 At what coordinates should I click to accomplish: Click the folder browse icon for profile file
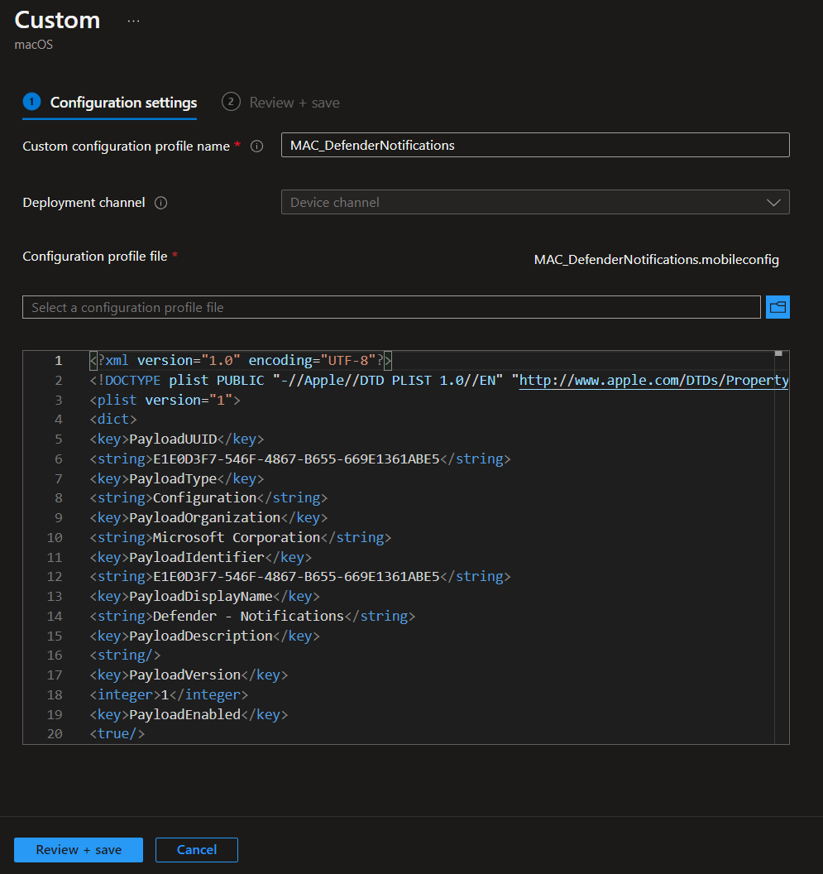(778, 307)
